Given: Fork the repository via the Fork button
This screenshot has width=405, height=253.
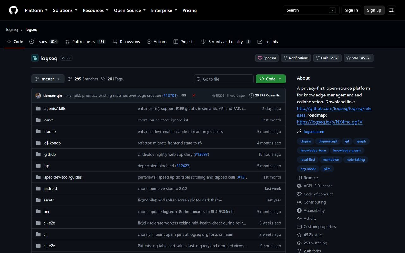Looking at the screenshot, I should (x=327, y=58).
